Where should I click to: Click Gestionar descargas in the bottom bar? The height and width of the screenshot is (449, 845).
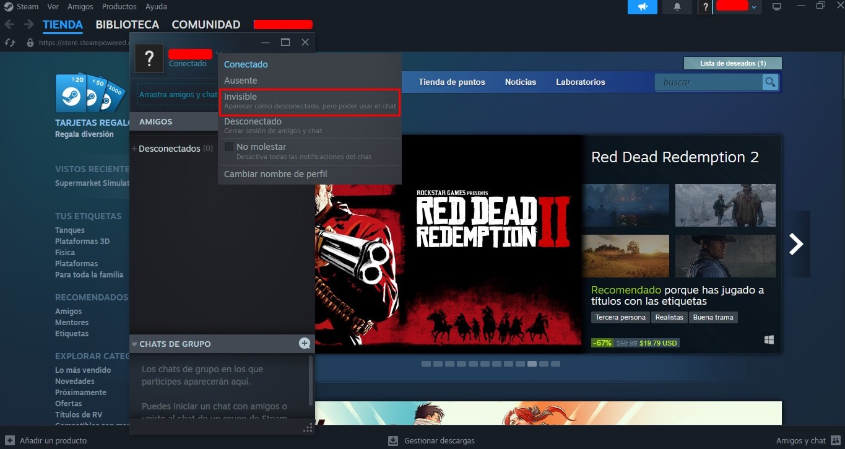coord(440,441)
